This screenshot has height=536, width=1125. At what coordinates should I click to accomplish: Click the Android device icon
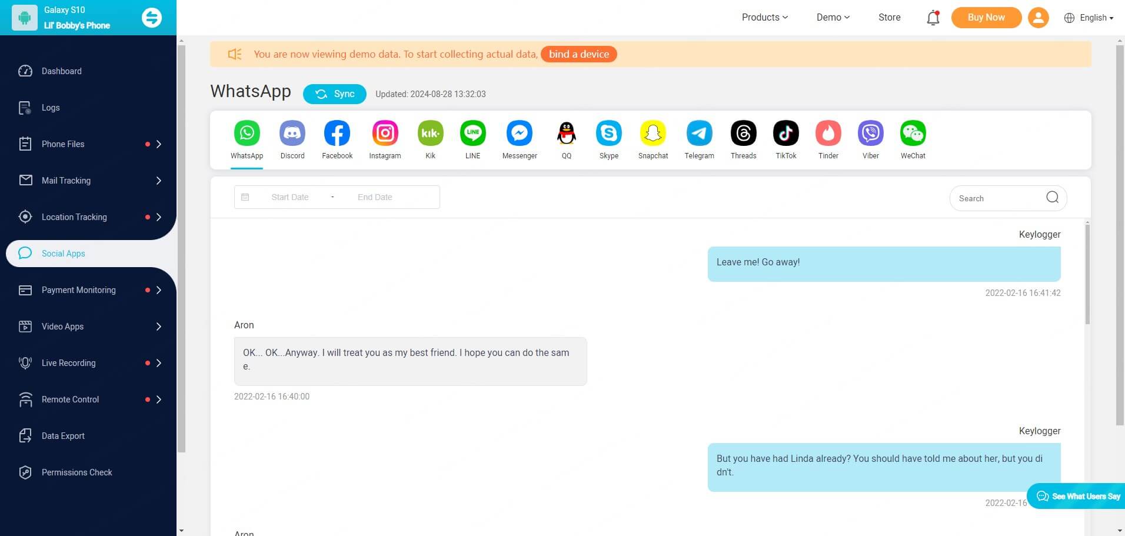click(x=25, y=18)
